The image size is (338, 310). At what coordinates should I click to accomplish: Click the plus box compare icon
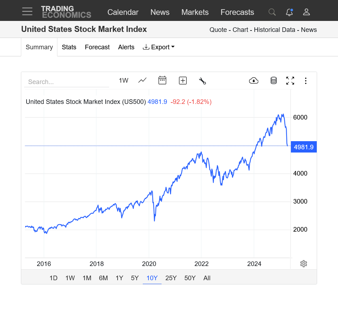(x=183, y=81)
